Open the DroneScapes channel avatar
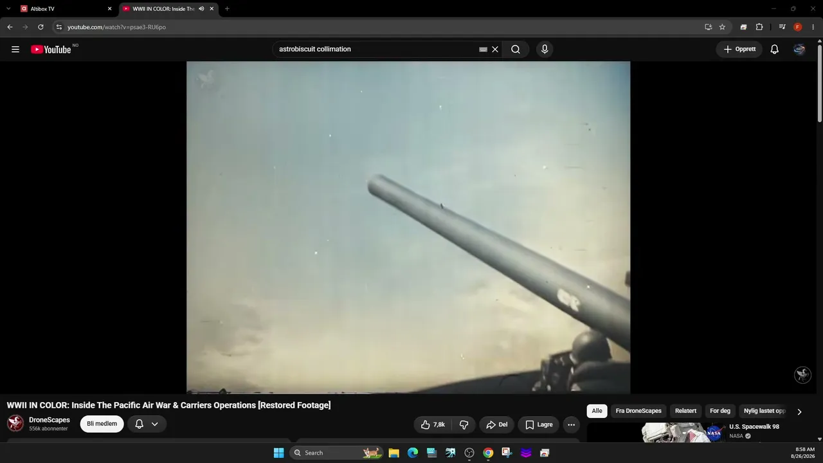 click(15, 423)
